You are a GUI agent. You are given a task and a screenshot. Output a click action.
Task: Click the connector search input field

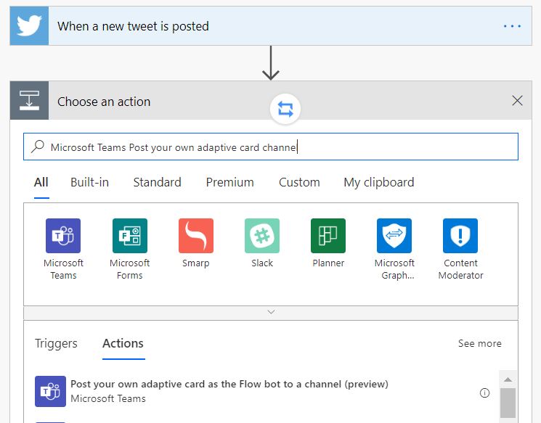coord(276,147)
